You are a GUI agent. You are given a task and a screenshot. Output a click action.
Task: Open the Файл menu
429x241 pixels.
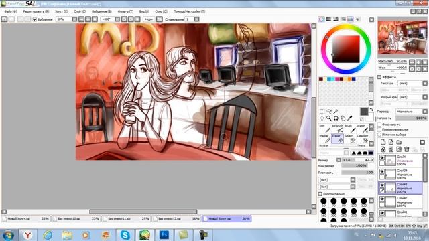11,11
